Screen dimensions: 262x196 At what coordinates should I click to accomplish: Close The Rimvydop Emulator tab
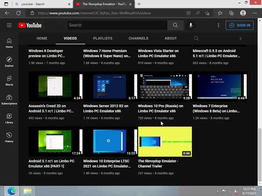click(x=130, y=4)
